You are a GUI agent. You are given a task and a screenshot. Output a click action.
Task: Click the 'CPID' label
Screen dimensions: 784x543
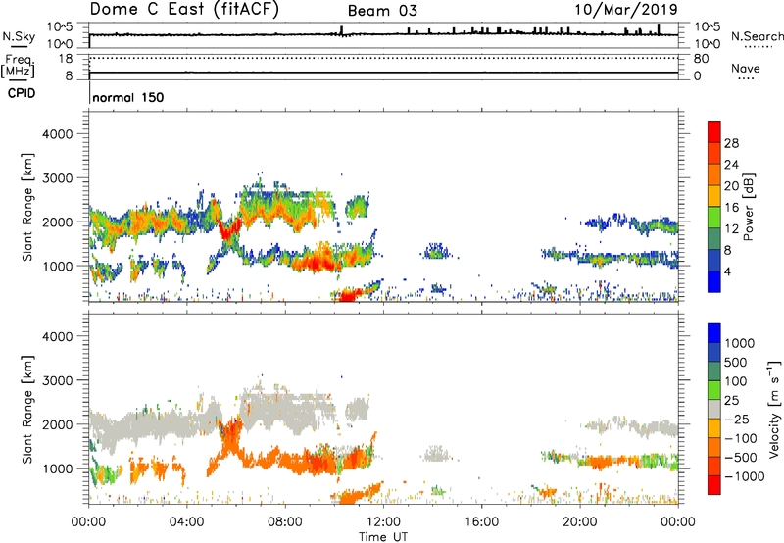(x=22, y=93)
